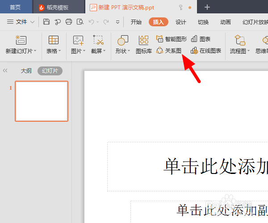Image resolution: width=268 pixels, height=223 pixels.
Task: Click the title placeholder 单击此处添加
Action: click(x=188, y=166)
